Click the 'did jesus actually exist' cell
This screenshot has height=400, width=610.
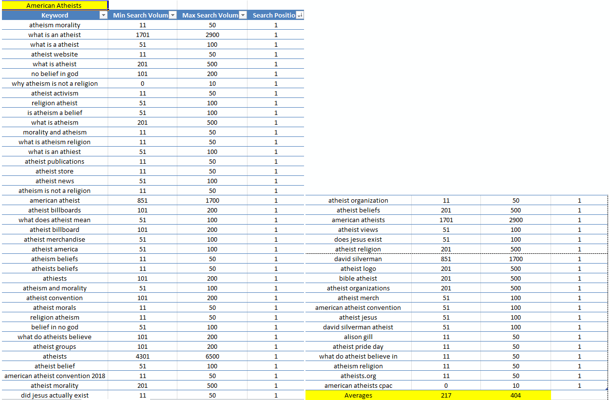(55, 395)
